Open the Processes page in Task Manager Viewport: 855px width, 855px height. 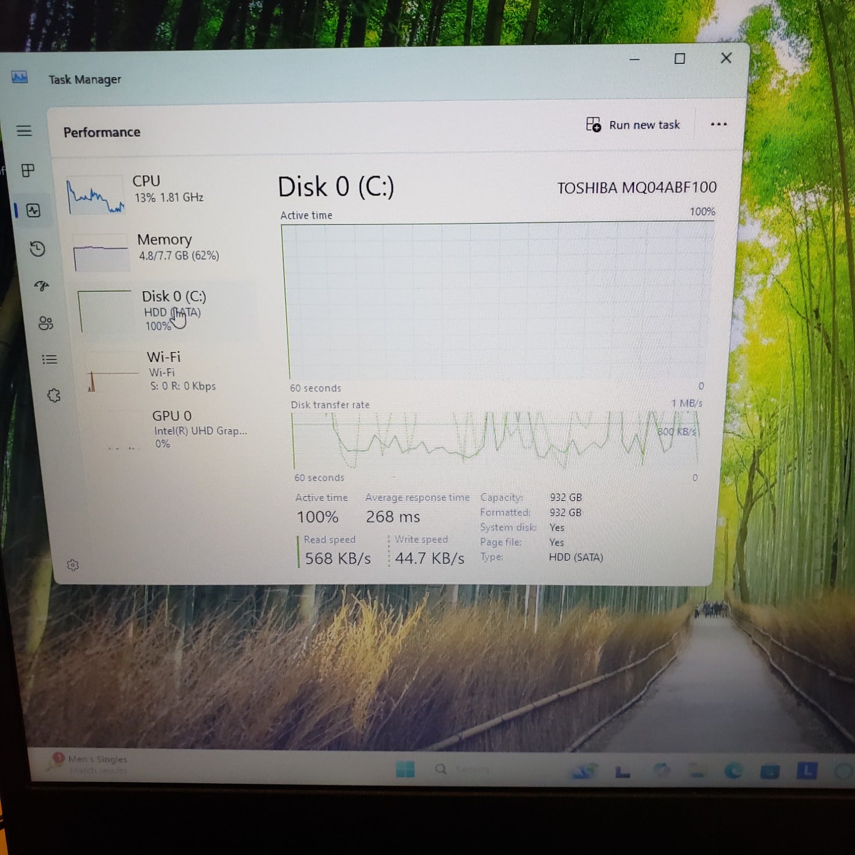tap(27, 171)
